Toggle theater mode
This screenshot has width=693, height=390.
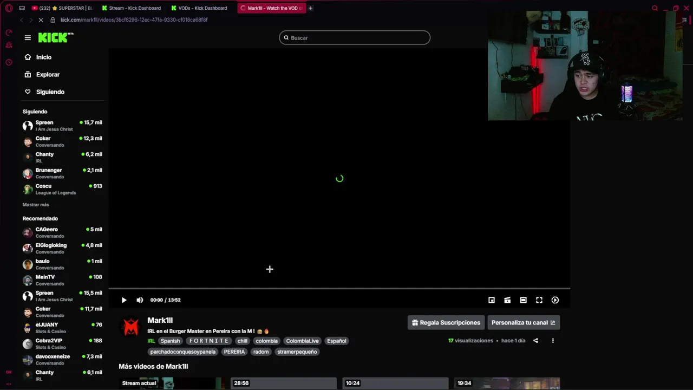pyautogui.click(x=523, y=300)
